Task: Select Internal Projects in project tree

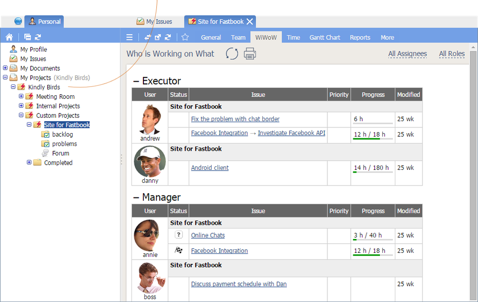Action: 58,106
